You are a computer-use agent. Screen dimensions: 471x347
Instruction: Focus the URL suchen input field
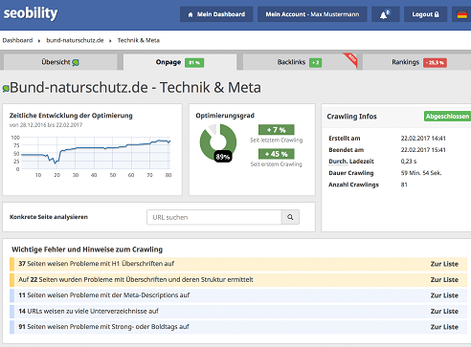click(x=214, y=217)
